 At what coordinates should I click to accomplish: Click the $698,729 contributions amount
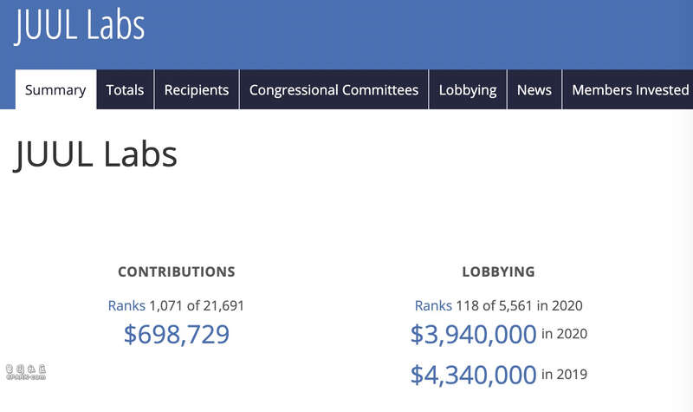click(177, 334)
